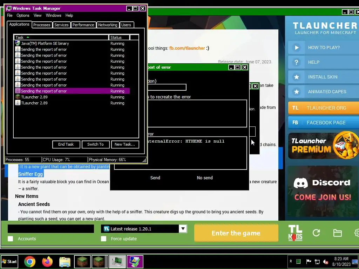
Task: Click the email field in error dialog
Action: pos(167,87)
